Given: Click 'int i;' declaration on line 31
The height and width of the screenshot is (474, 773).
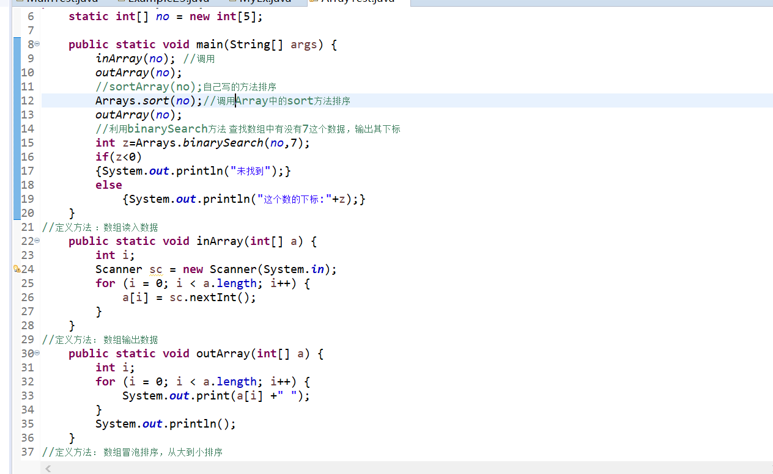Looking at the screenshot, I should pyautogui.click(x=115, y=368).
